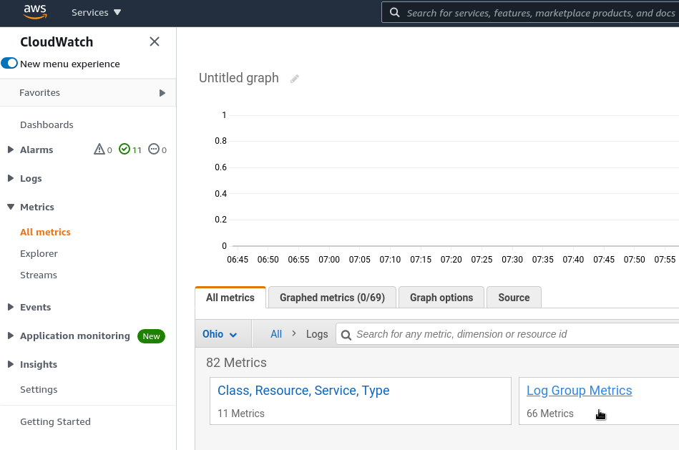Open CloudWatch Settings
The image size is (679, 450).
point(39,389)
